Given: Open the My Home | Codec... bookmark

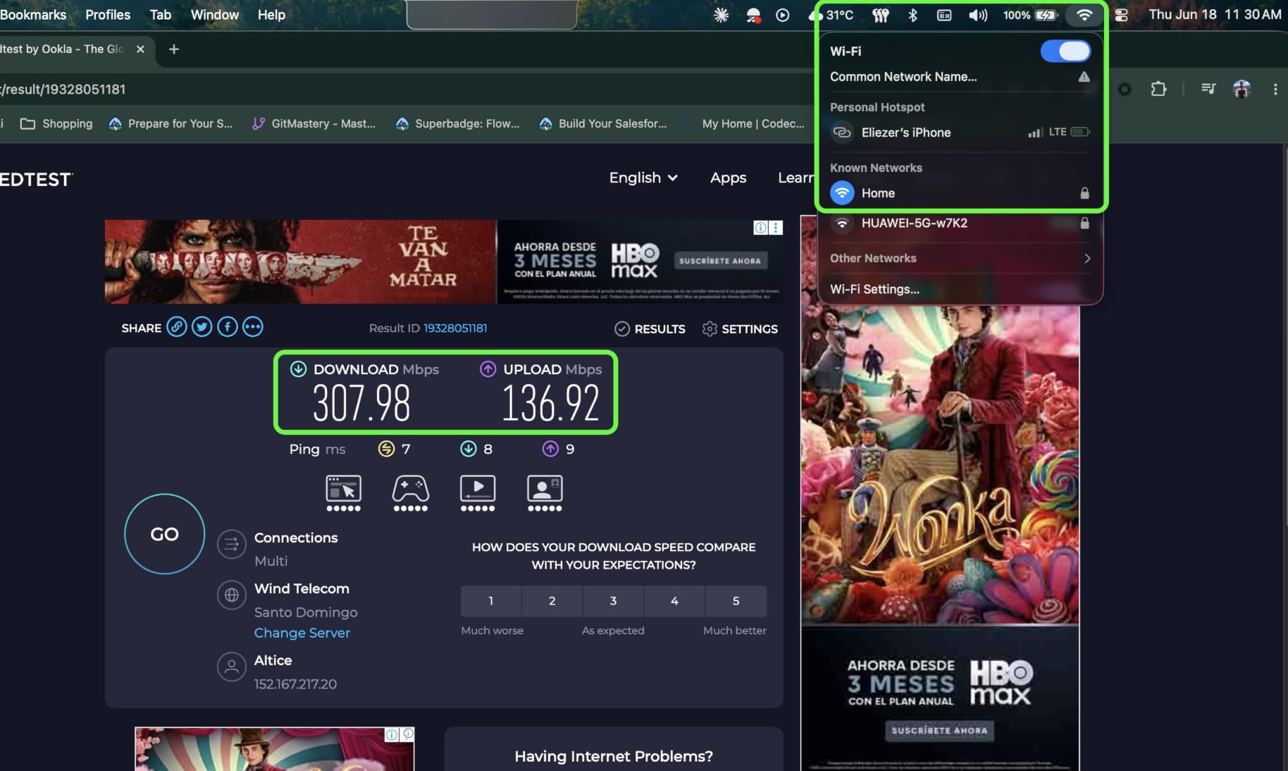Looking at the screenshot, I should [x=744, y=123].
